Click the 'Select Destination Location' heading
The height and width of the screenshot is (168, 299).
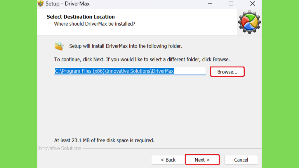tap(81, 17)
